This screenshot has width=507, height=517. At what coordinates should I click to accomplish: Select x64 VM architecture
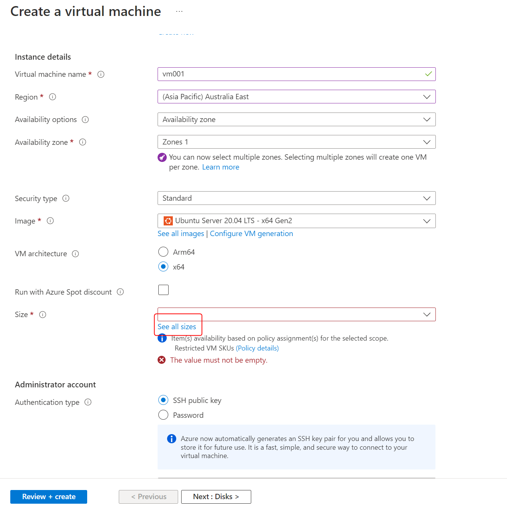(163, 267)
